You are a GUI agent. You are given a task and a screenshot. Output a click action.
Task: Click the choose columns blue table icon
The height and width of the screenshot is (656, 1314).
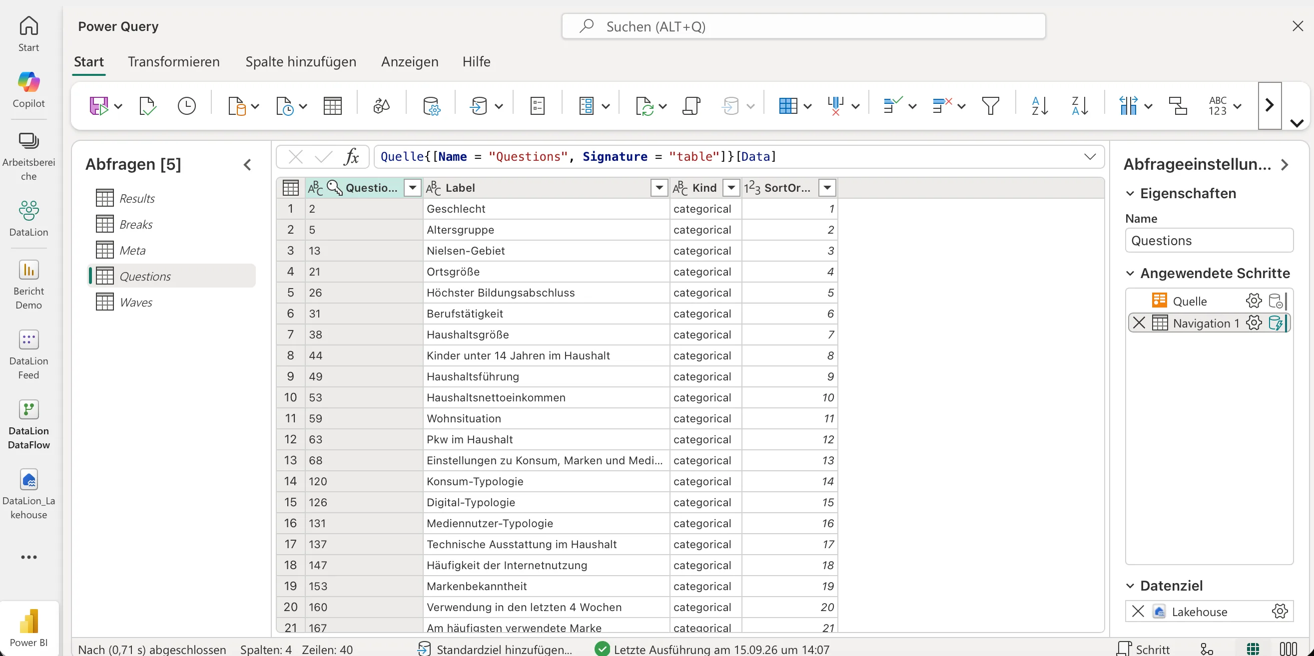pos(788,106)
